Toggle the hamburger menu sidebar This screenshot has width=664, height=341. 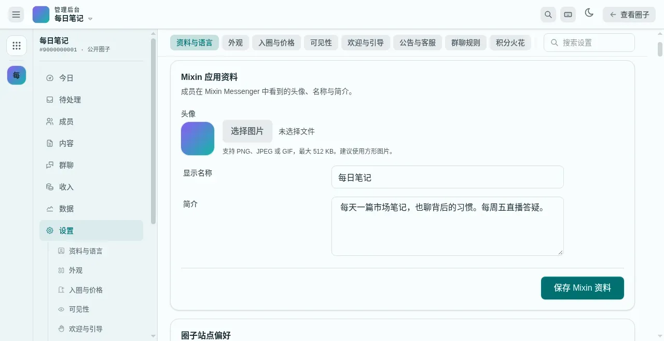[x=16, y=15]
